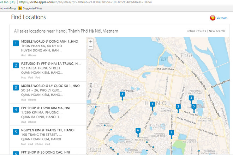Zoom in the map with plus button
The image size is (233, 155).
click(91, 41)
